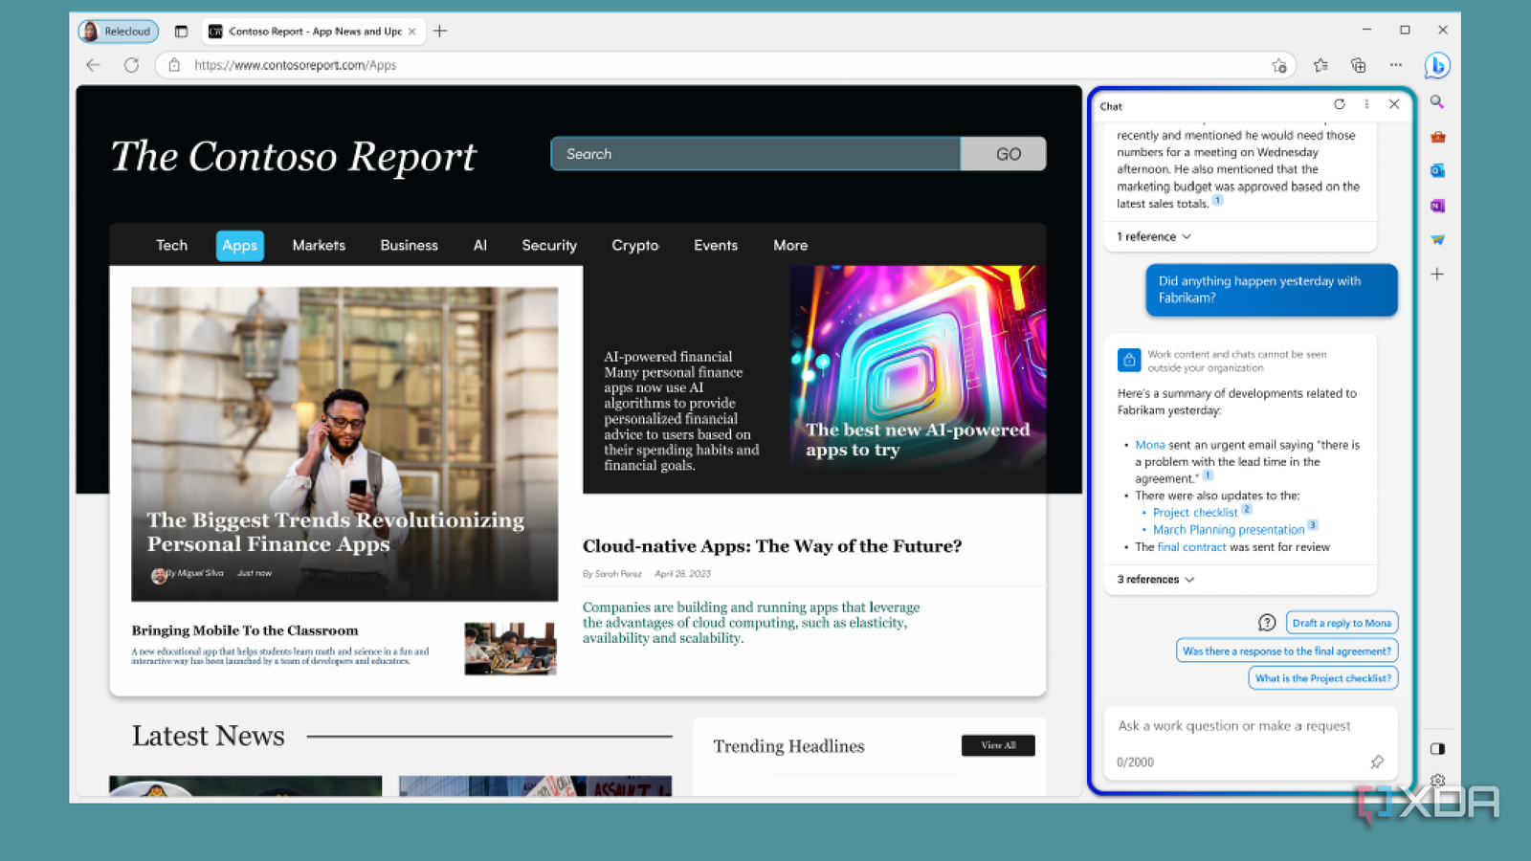Click the lock icon beside work content notice
1531x861 pixels.
(x=1129, y=361)
